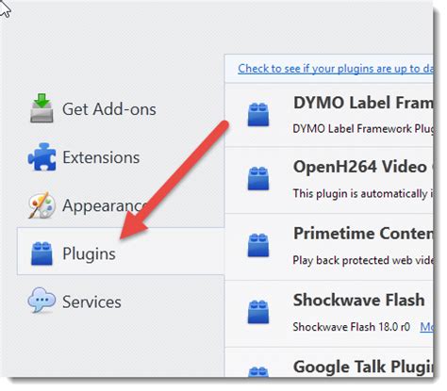
Task: Select the Plugins category label
Action: click(89, 253)
